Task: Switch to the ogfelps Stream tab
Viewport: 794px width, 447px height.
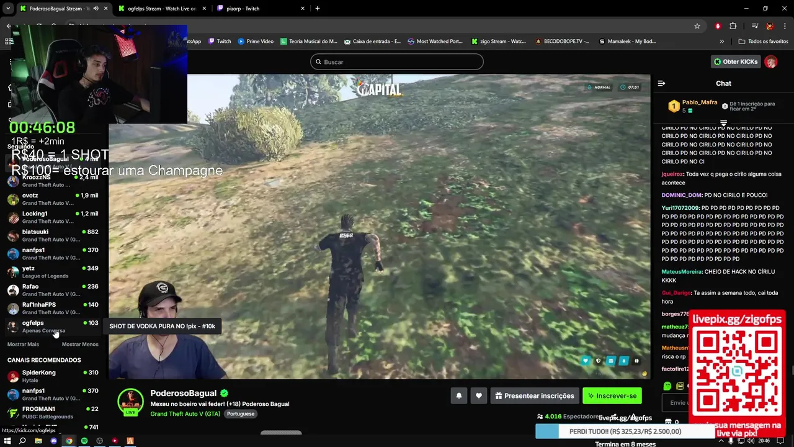Action: tap(162, 8)
